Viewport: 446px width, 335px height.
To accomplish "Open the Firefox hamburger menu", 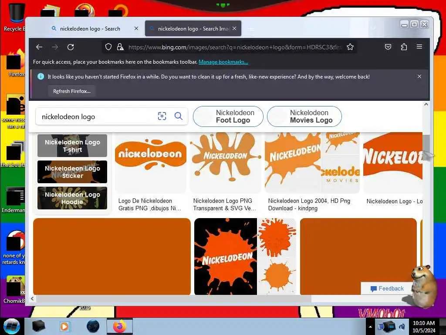I will (x=419, y=47).
